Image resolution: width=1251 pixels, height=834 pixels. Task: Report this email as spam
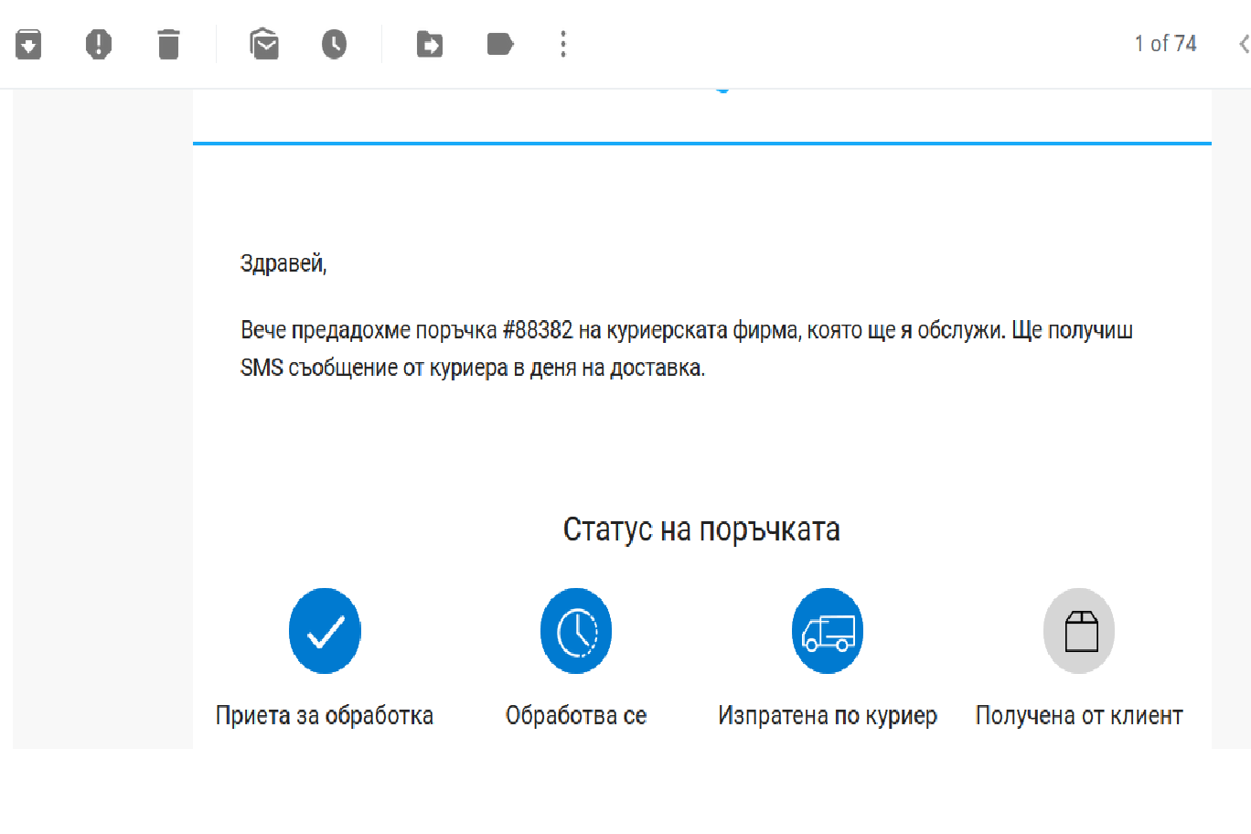tap(99, 44)
